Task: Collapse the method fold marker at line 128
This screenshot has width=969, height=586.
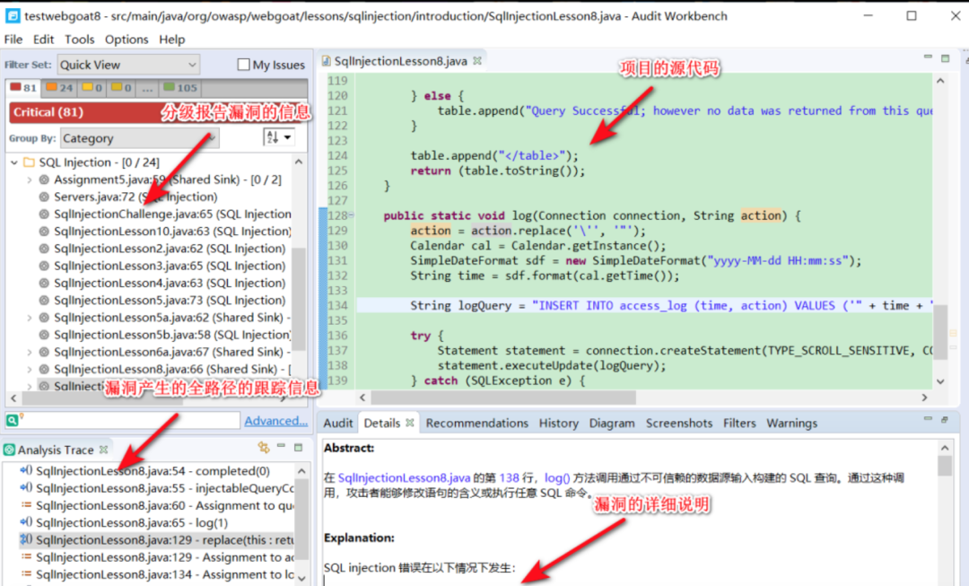Action: [351, 215]
